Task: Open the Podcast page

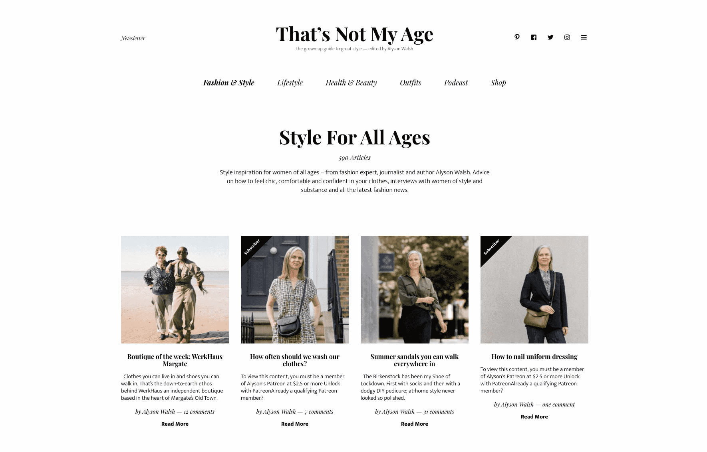Action: [x=456, y=83]
